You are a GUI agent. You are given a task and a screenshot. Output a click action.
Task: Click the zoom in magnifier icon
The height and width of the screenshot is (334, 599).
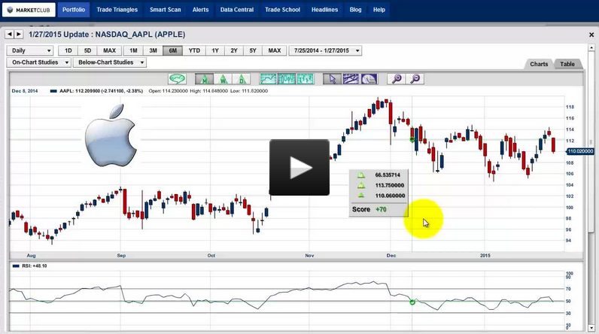click(396, 78)
